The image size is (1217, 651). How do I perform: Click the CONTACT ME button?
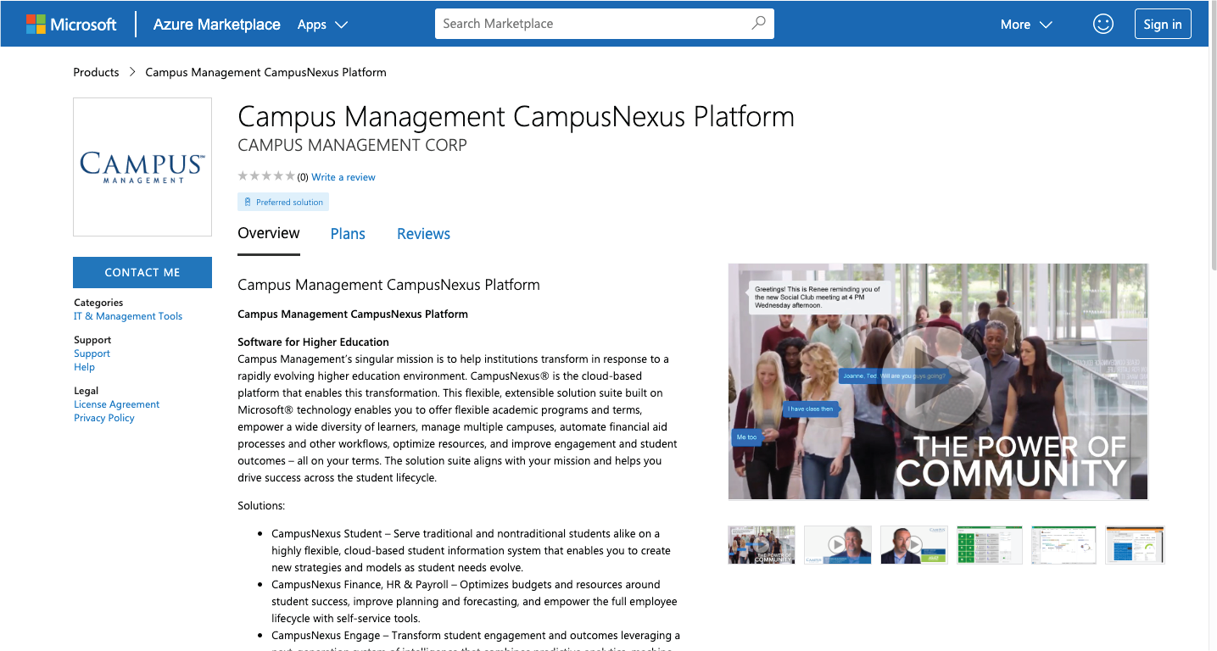tap(142, 272)
